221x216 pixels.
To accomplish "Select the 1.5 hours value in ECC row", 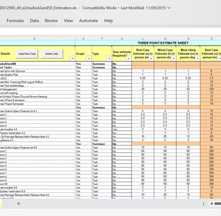I will [x=212, y=78].
